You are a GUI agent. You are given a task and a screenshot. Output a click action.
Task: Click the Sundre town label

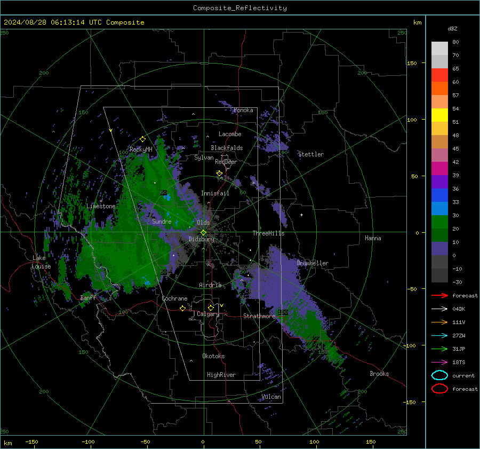162,221
